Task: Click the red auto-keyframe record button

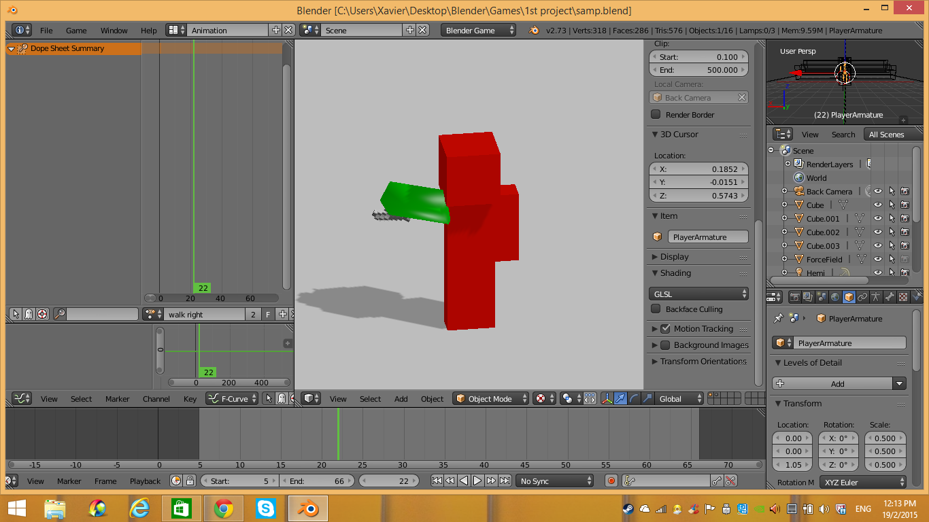Action: click(611, 481)
